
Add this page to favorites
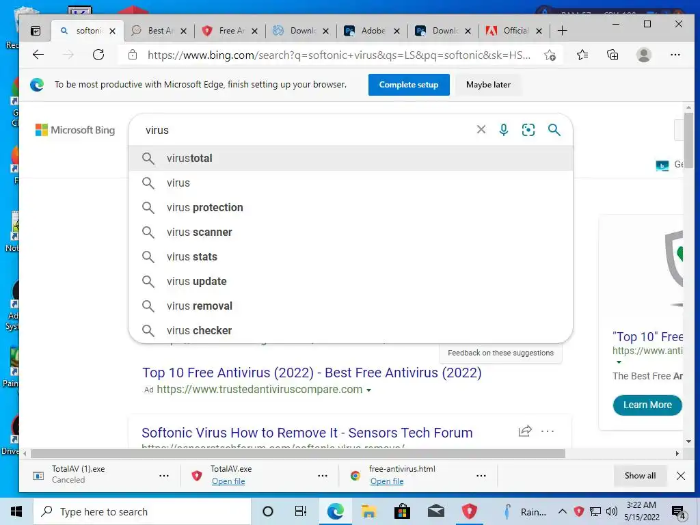coord(550,55)
